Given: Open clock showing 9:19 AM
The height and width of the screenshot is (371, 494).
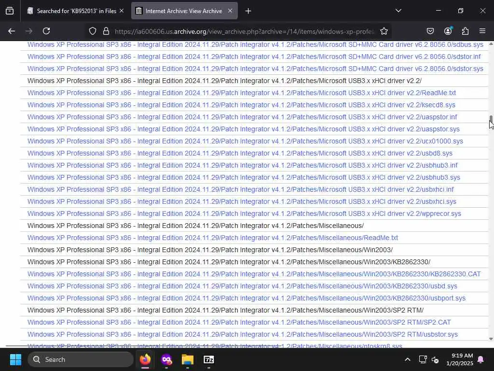Looking at the screenshot, I should coord(460,359).
